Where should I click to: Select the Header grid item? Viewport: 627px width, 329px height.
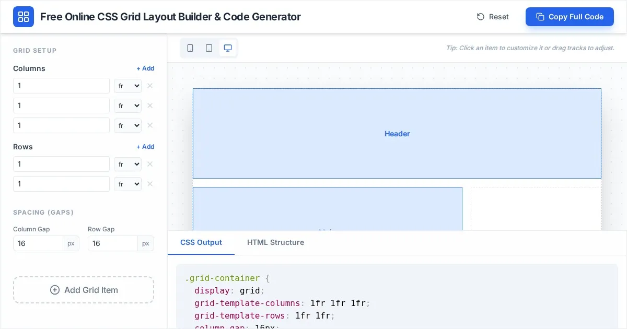coord(397,134)
